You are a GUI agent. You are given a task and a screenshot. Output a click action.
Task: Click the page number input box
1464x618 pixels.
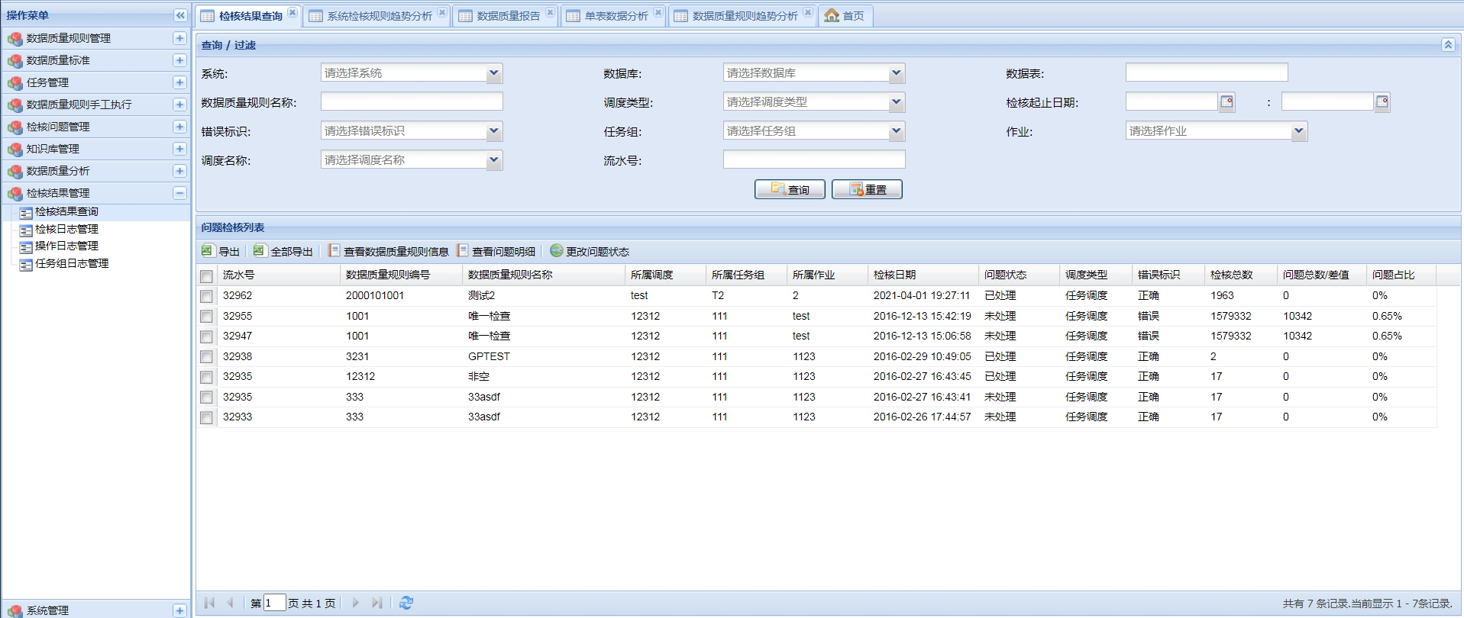point(274,603)
